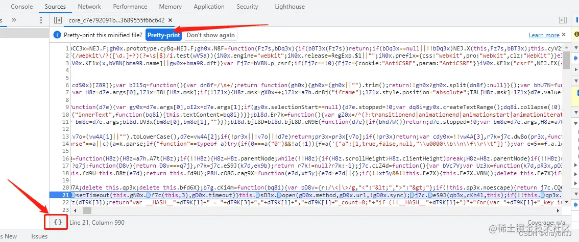Open the Issues drawer tab
Viewport: 579px width, 242px height.
coord(39,236)
